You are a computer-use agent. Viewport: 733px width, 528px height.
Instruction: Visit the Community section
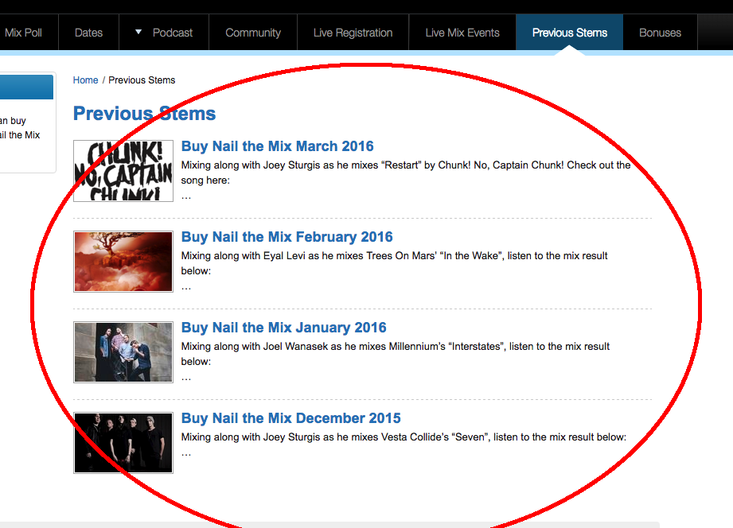tap(253, 33)
